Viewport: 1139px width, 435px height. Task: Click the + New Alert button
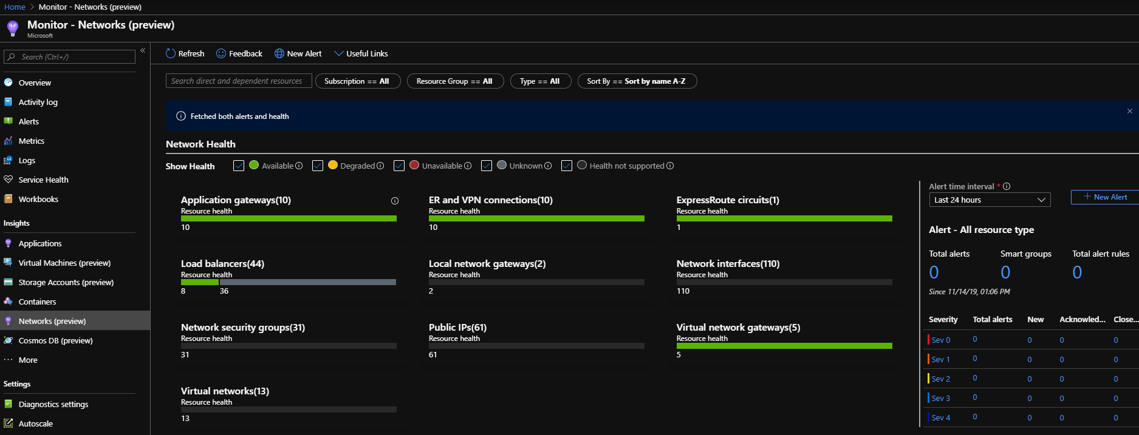(x=1104, y=197)
